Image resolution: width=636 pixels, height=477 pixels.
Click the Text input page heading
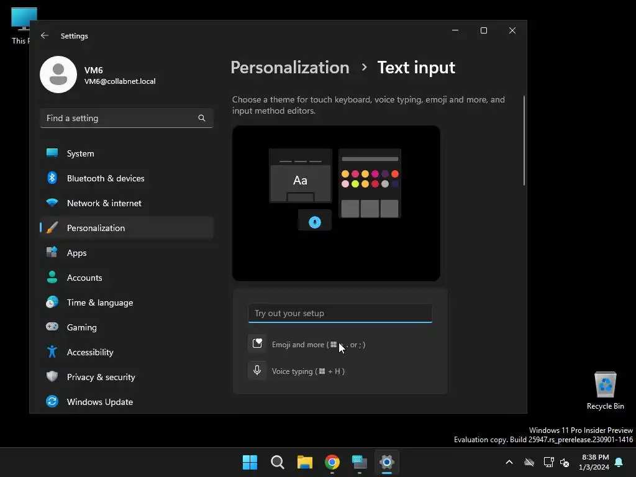click(x=416, y=67)
